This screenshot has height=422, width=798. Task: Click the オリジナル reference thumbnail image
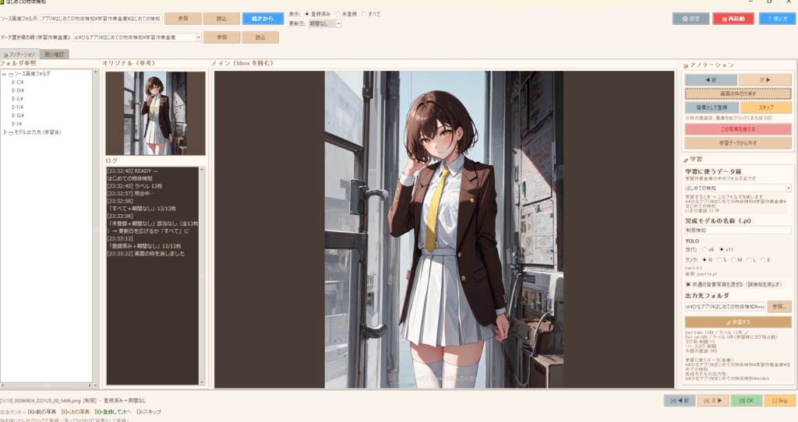point(155,113)
